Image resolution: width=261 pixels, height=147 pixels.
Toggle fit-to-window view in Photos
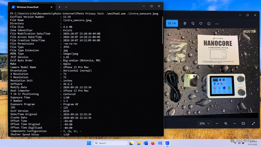[x=243, y=124]
